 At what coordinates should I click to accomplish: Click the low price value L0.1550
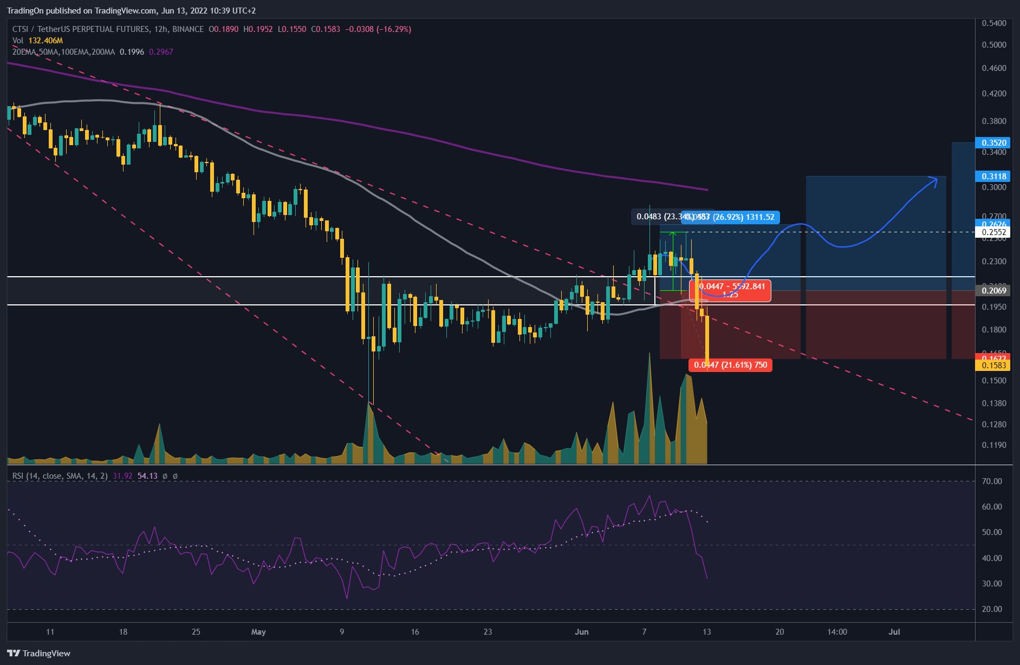click(292, 29)
